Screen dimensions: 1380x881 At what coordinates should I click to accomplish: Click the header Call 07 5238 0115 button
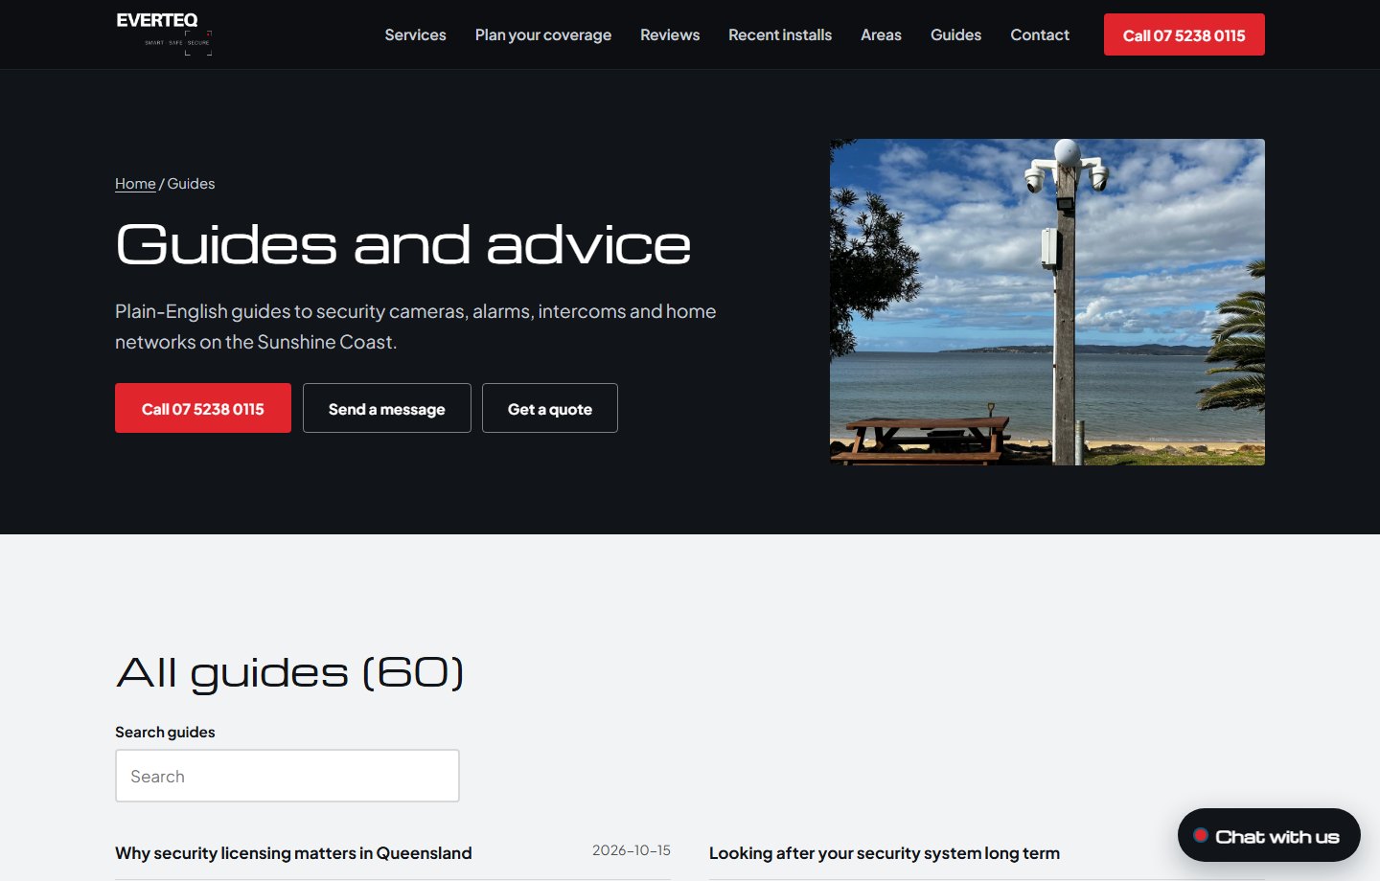[1184, 34]
